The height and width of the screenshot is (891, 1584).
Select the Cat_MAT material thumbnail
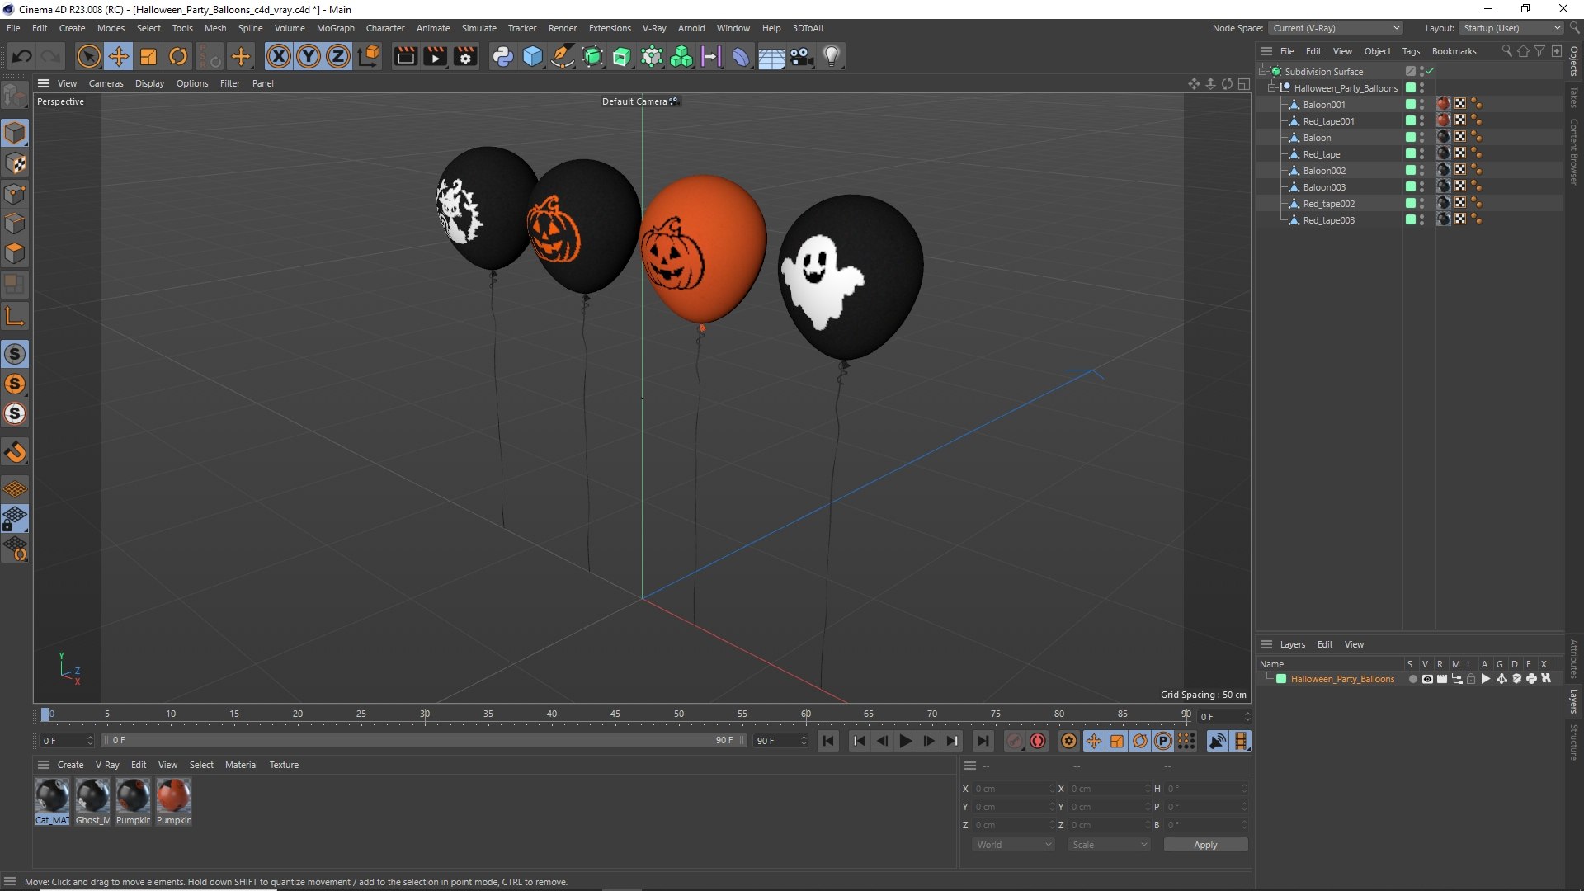coord(53,801)
